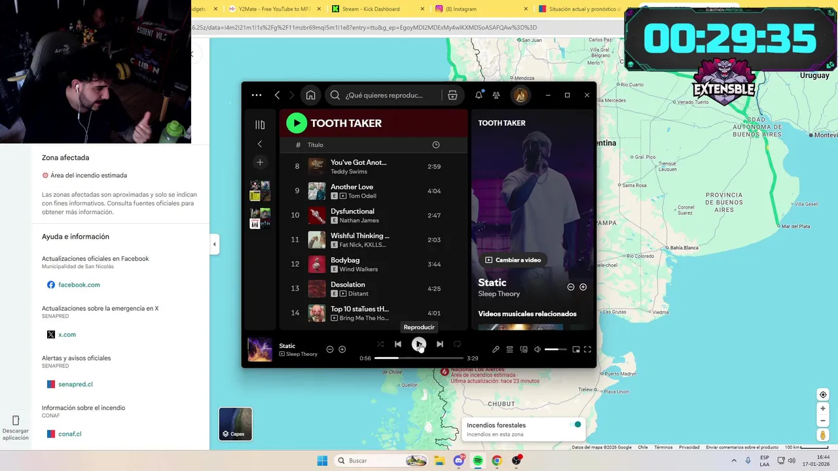
Task: Click Cambiar a video button
Action: (513, 260)
